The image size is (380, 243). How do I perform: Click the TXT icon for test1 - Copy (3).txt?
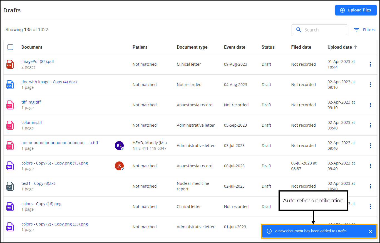tap(10, 186)
